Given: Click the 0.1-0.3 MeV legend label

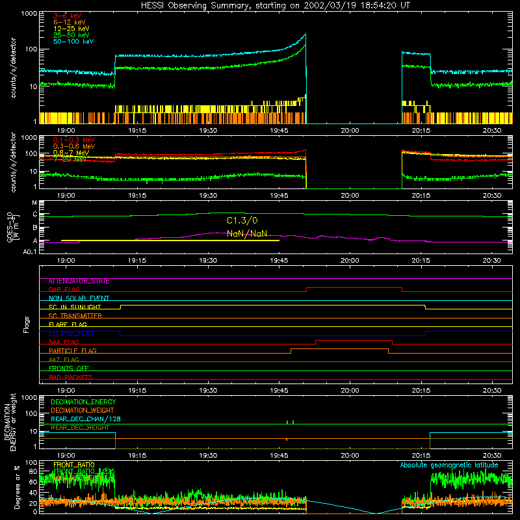Looking at the screenshot, I should click(x=74, y=140).
